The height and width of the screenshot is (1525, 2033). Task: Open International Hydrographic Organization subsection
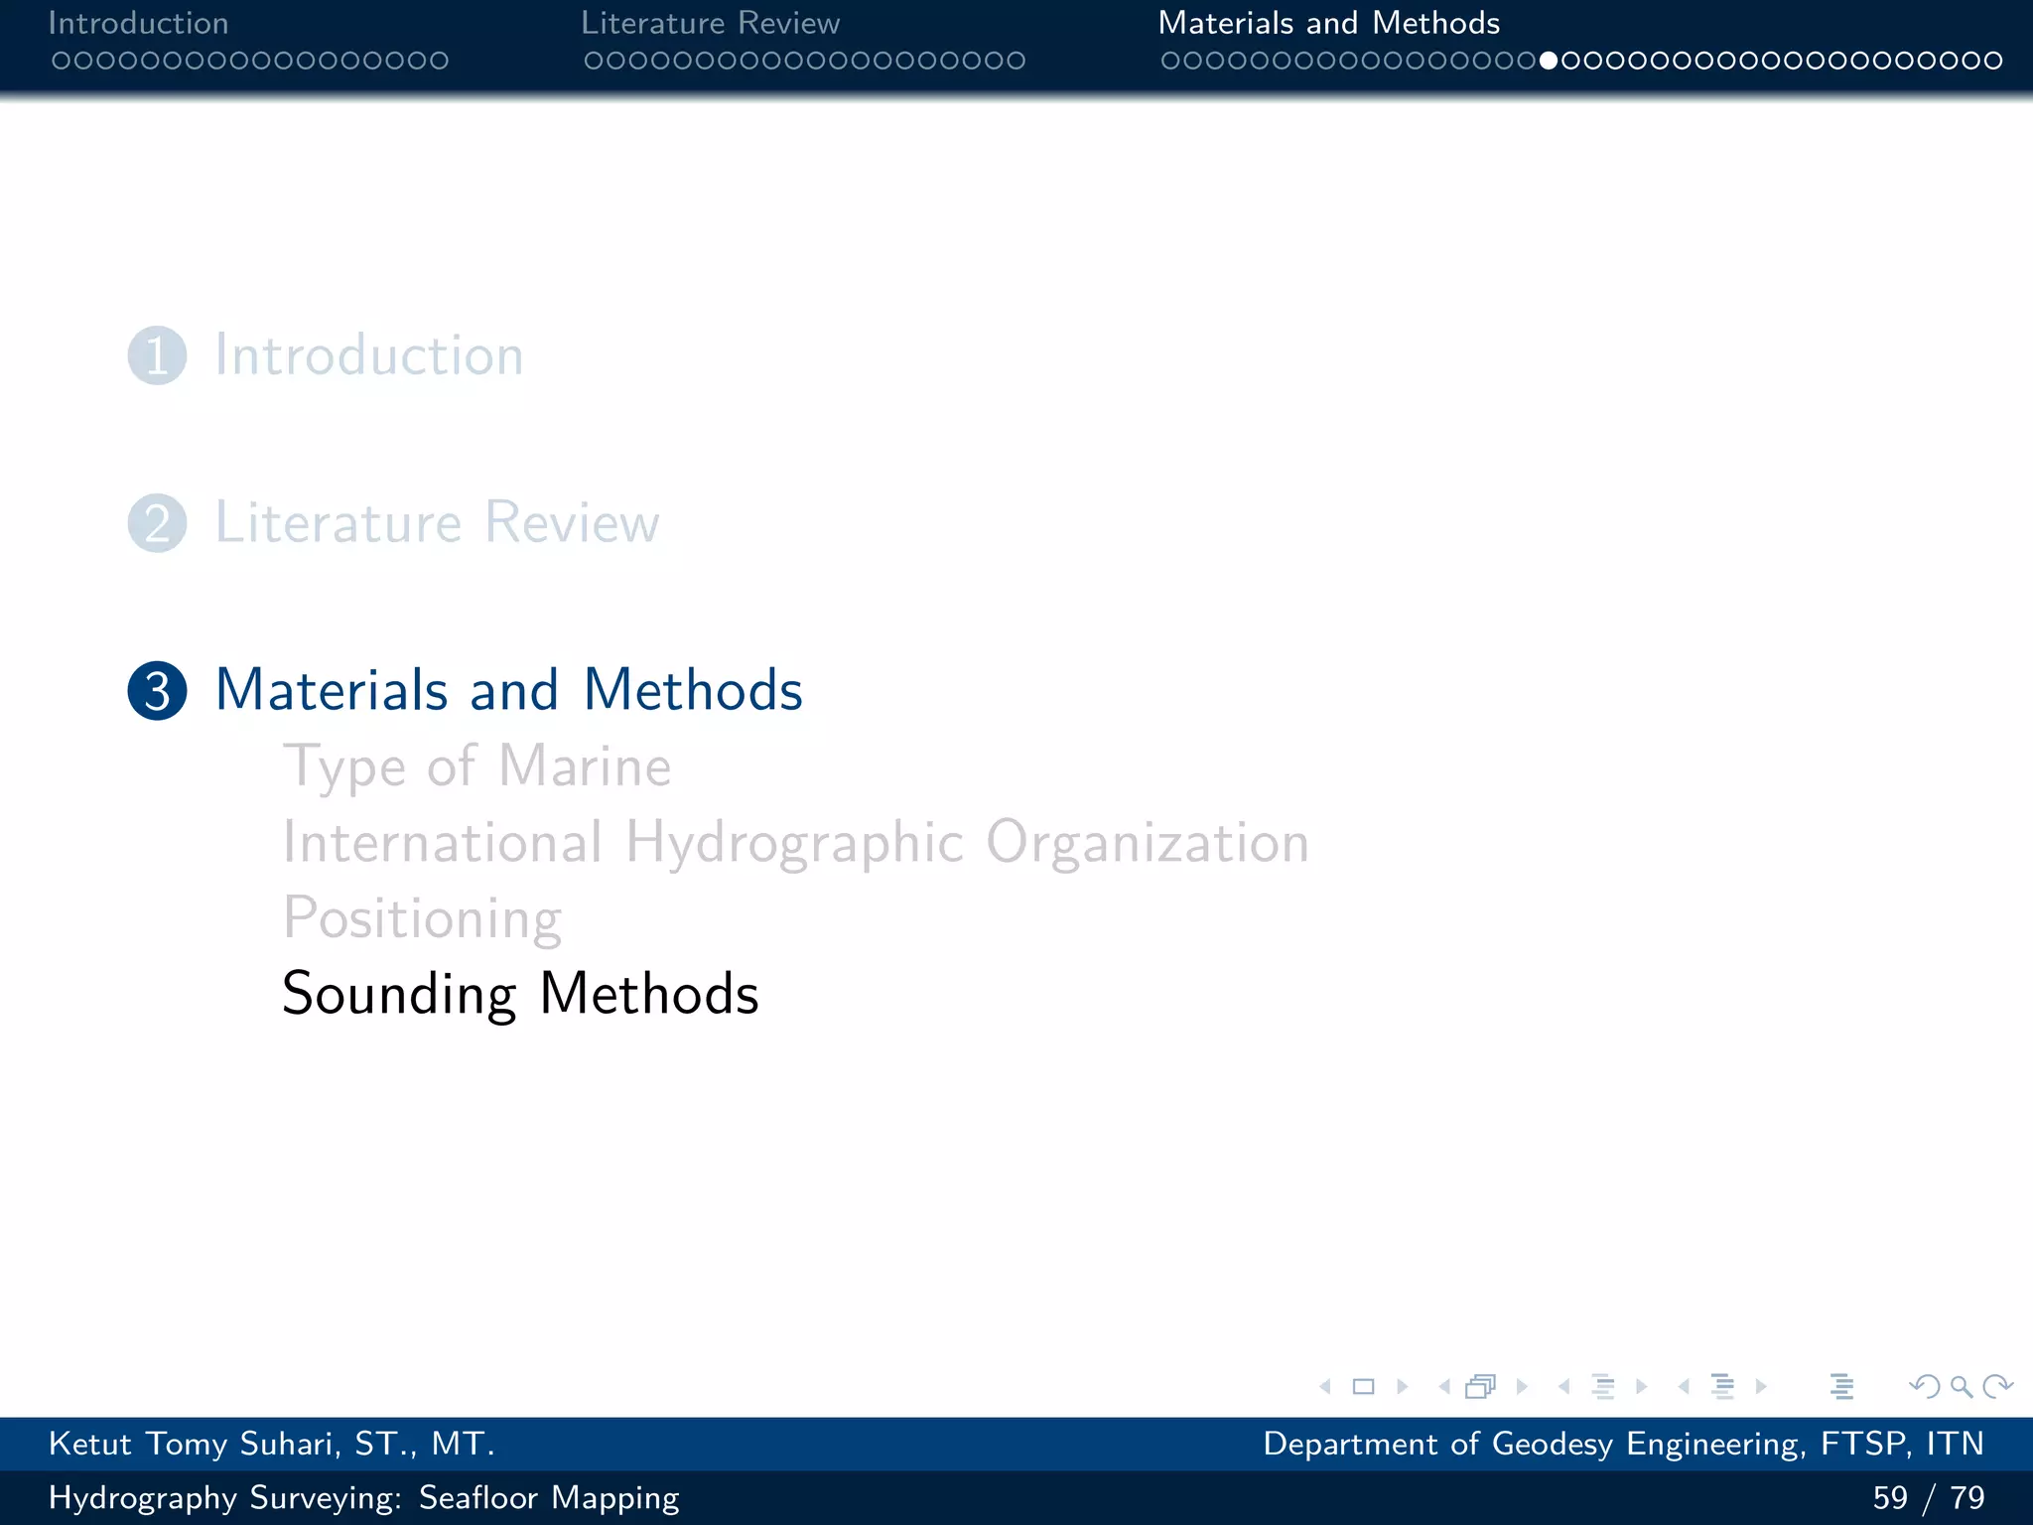pos(796,843)
